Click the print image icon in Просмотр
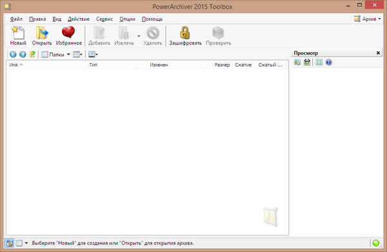 pyautogui.click(x=307, y=62)
